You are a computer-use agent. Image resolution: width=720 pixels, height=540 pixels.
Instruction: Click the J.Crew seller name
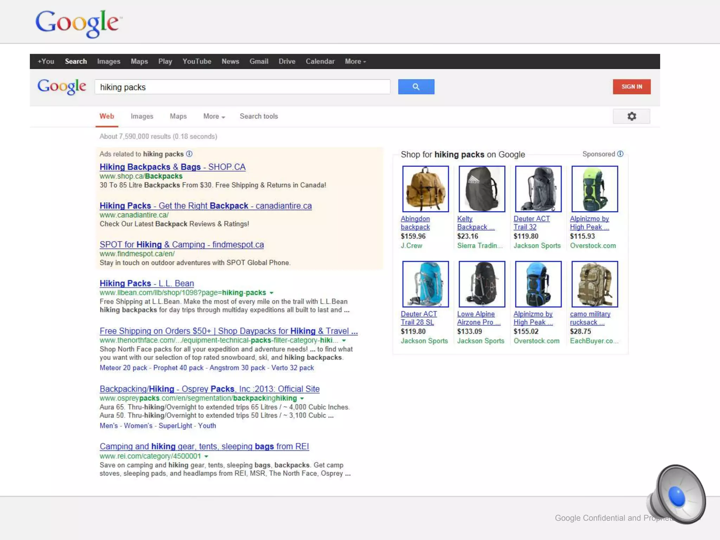411,246
